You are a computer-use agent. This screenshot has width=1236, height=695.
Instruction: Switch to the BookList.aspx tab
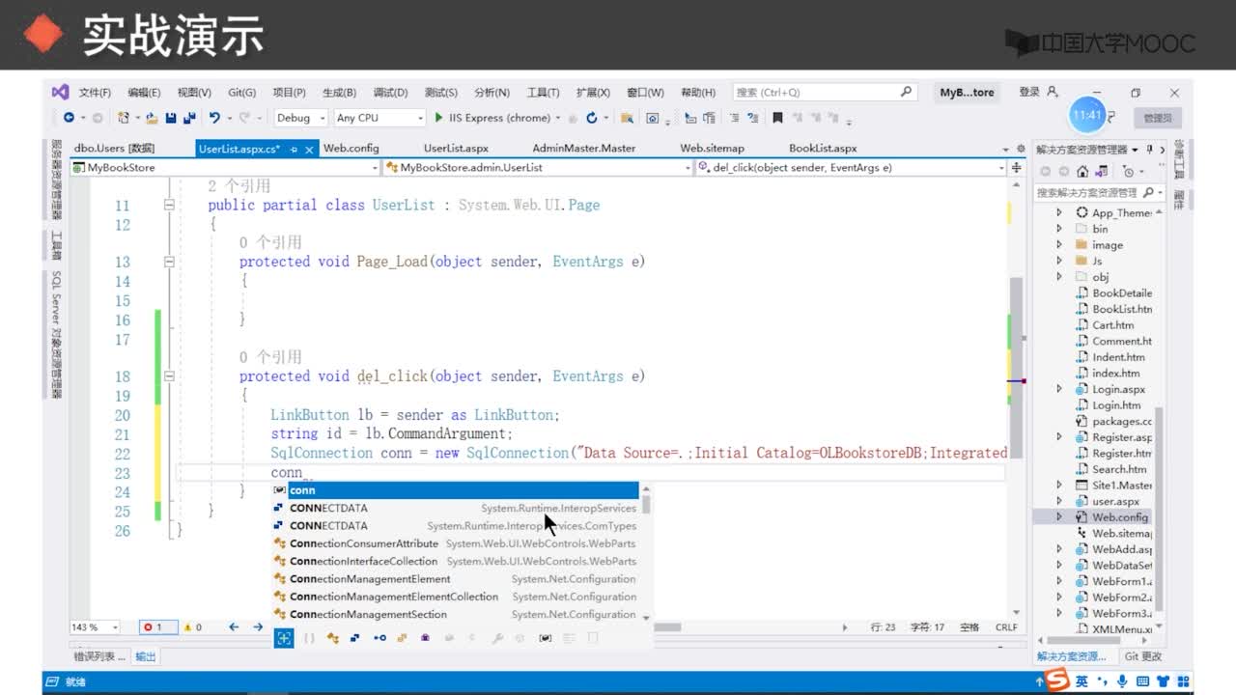coord(823,149)
